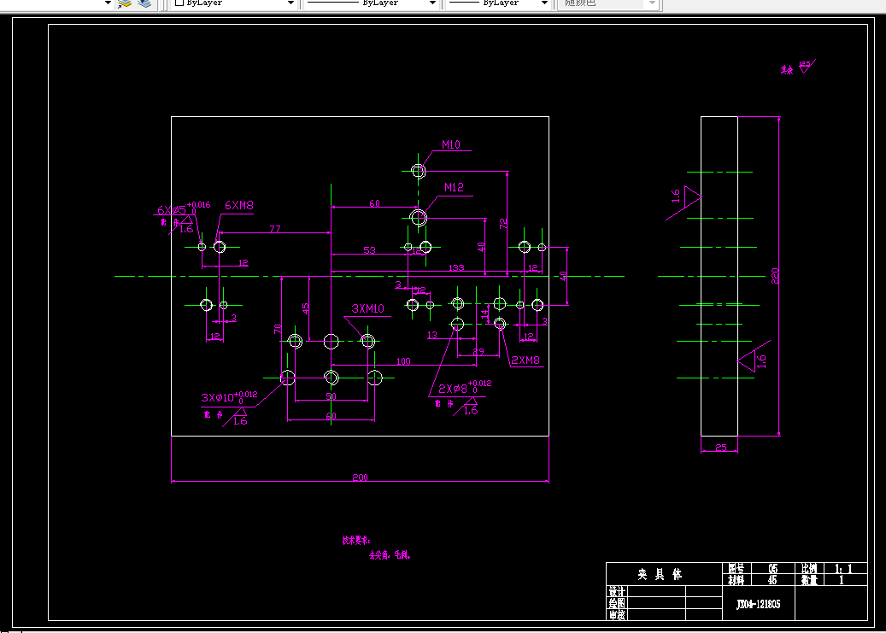Click the Make Object's Layer Current icon
The height and width of the screenshot is (633, 886).
pos(124,3)
